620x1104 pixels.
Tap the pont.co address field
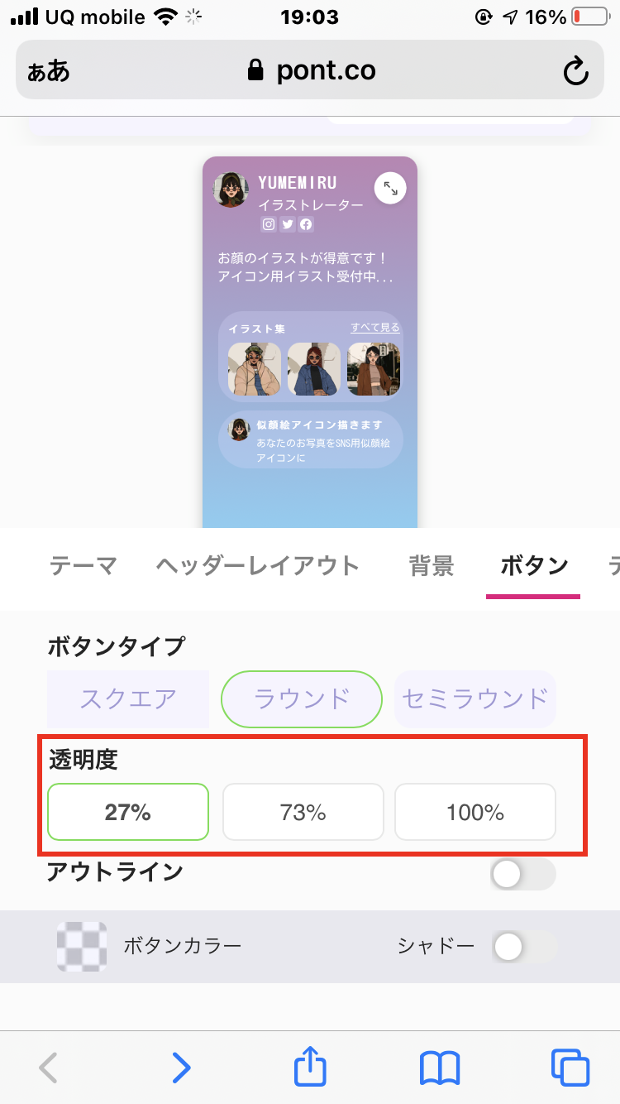[x=310, y=70]
